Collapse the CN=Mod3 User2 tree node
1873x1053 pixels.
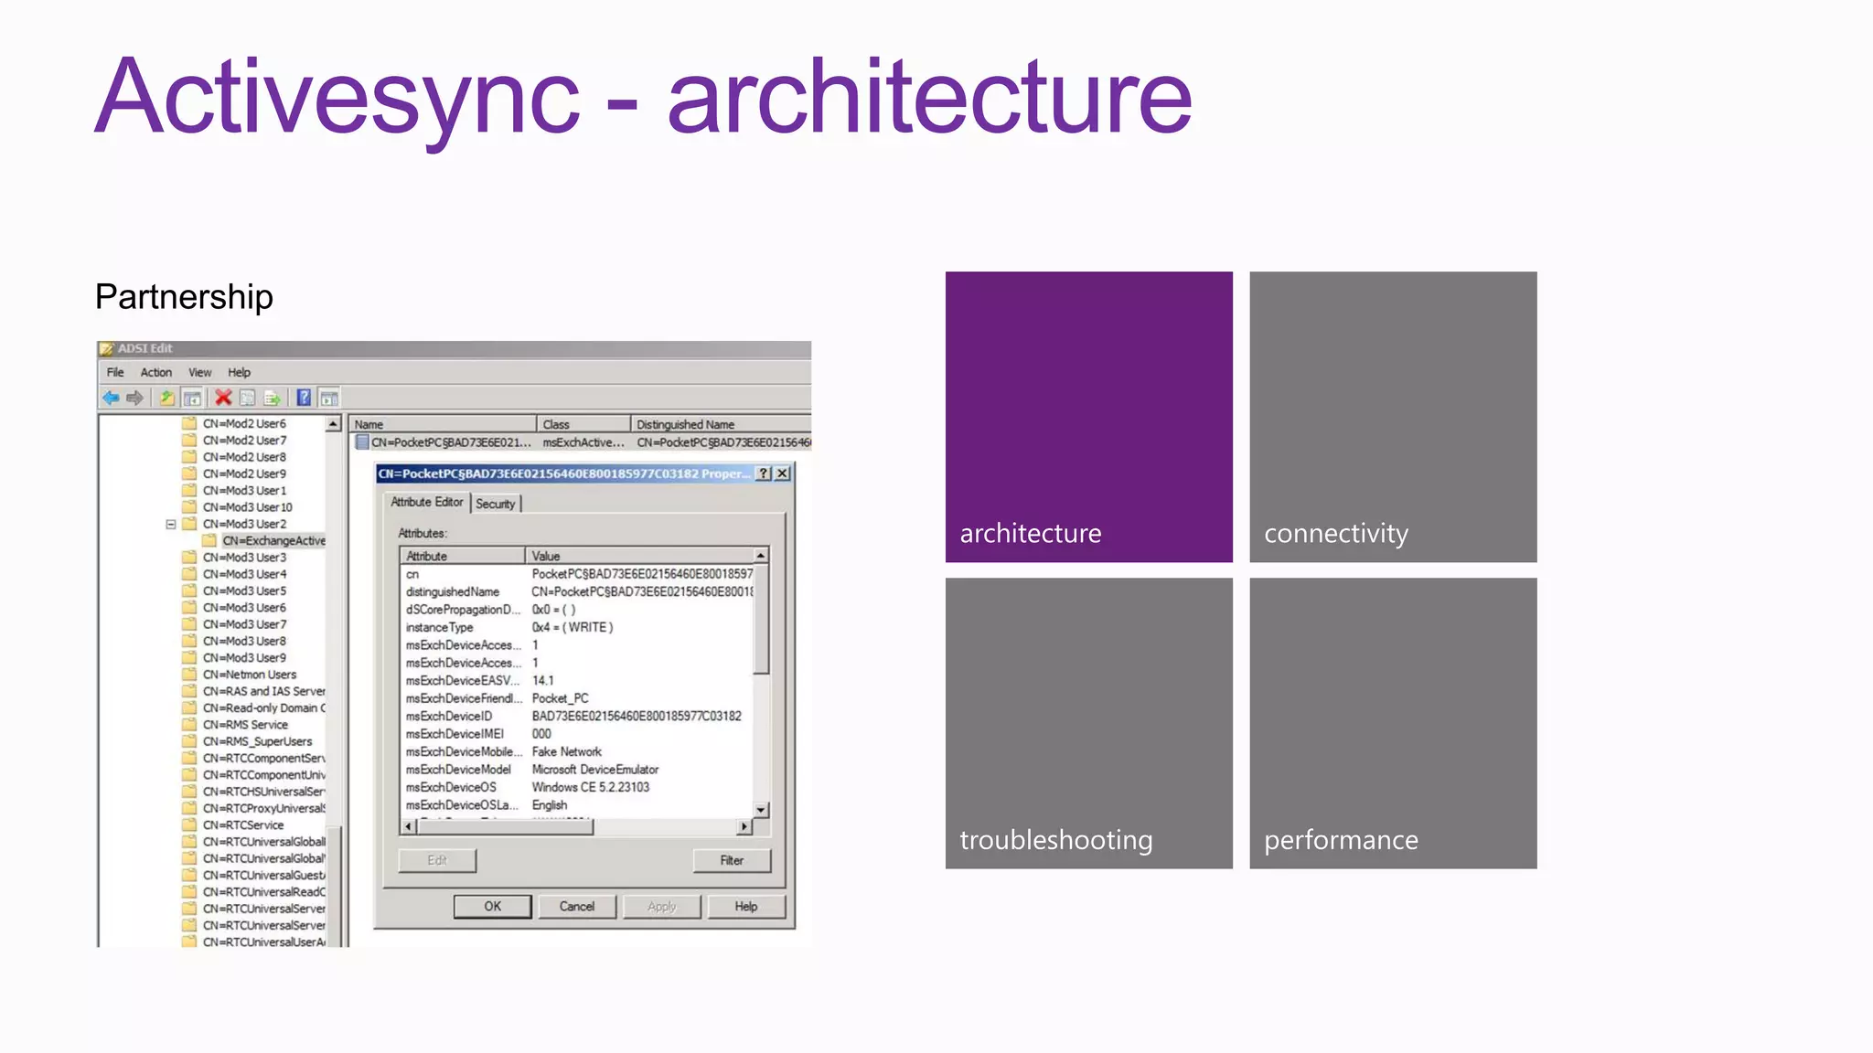(x=170, y=524)
